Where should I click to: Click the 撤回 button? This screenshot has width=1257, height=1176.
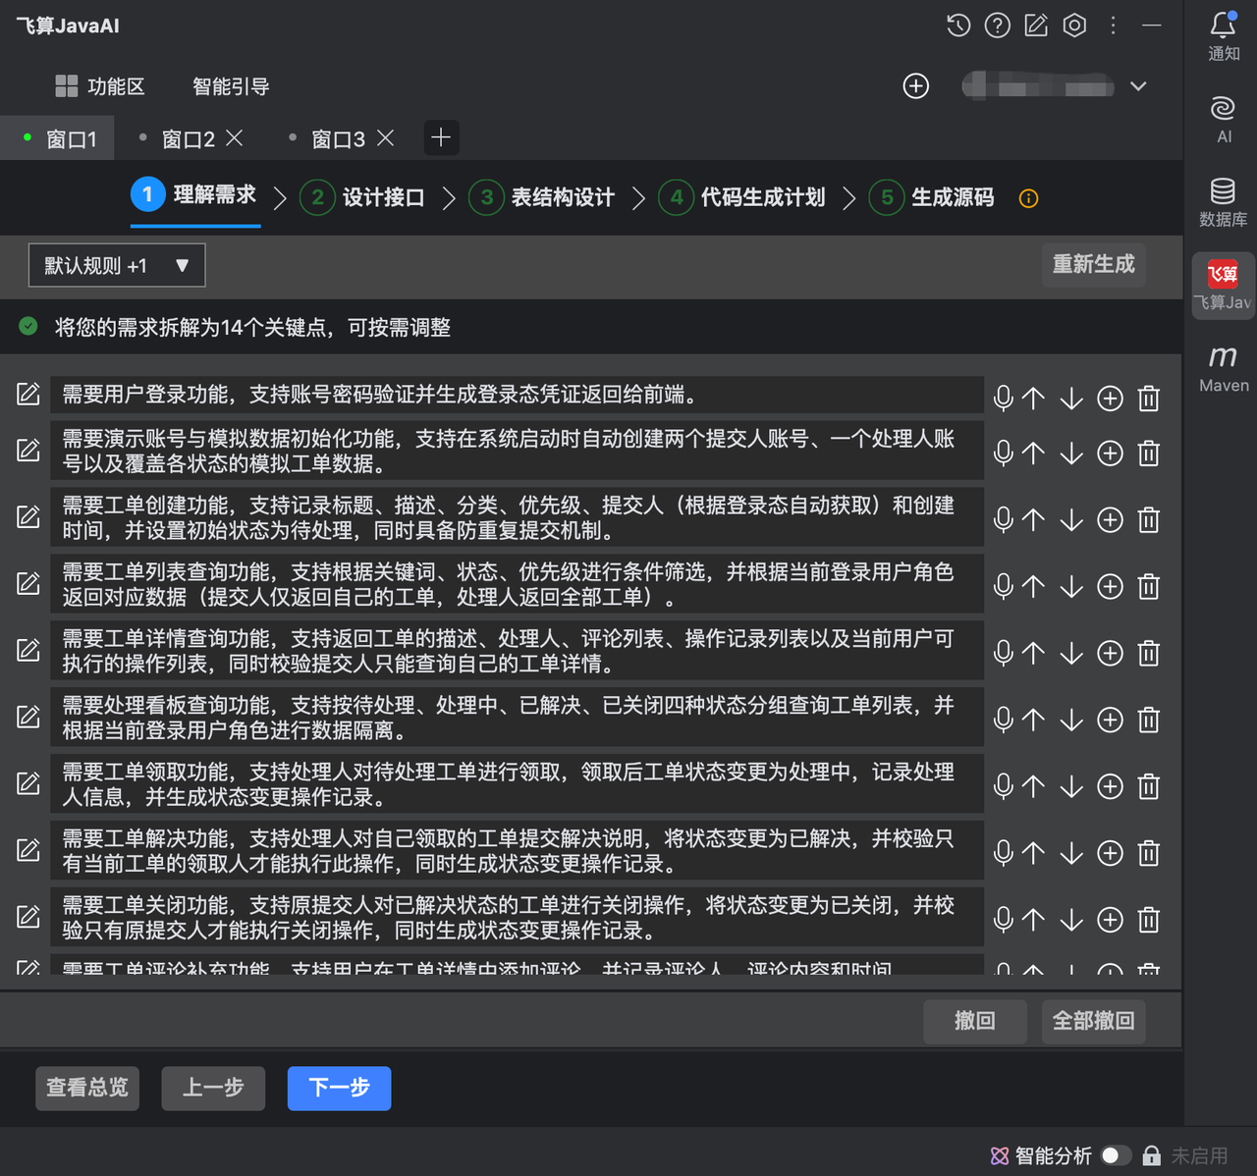[975, 1022]
